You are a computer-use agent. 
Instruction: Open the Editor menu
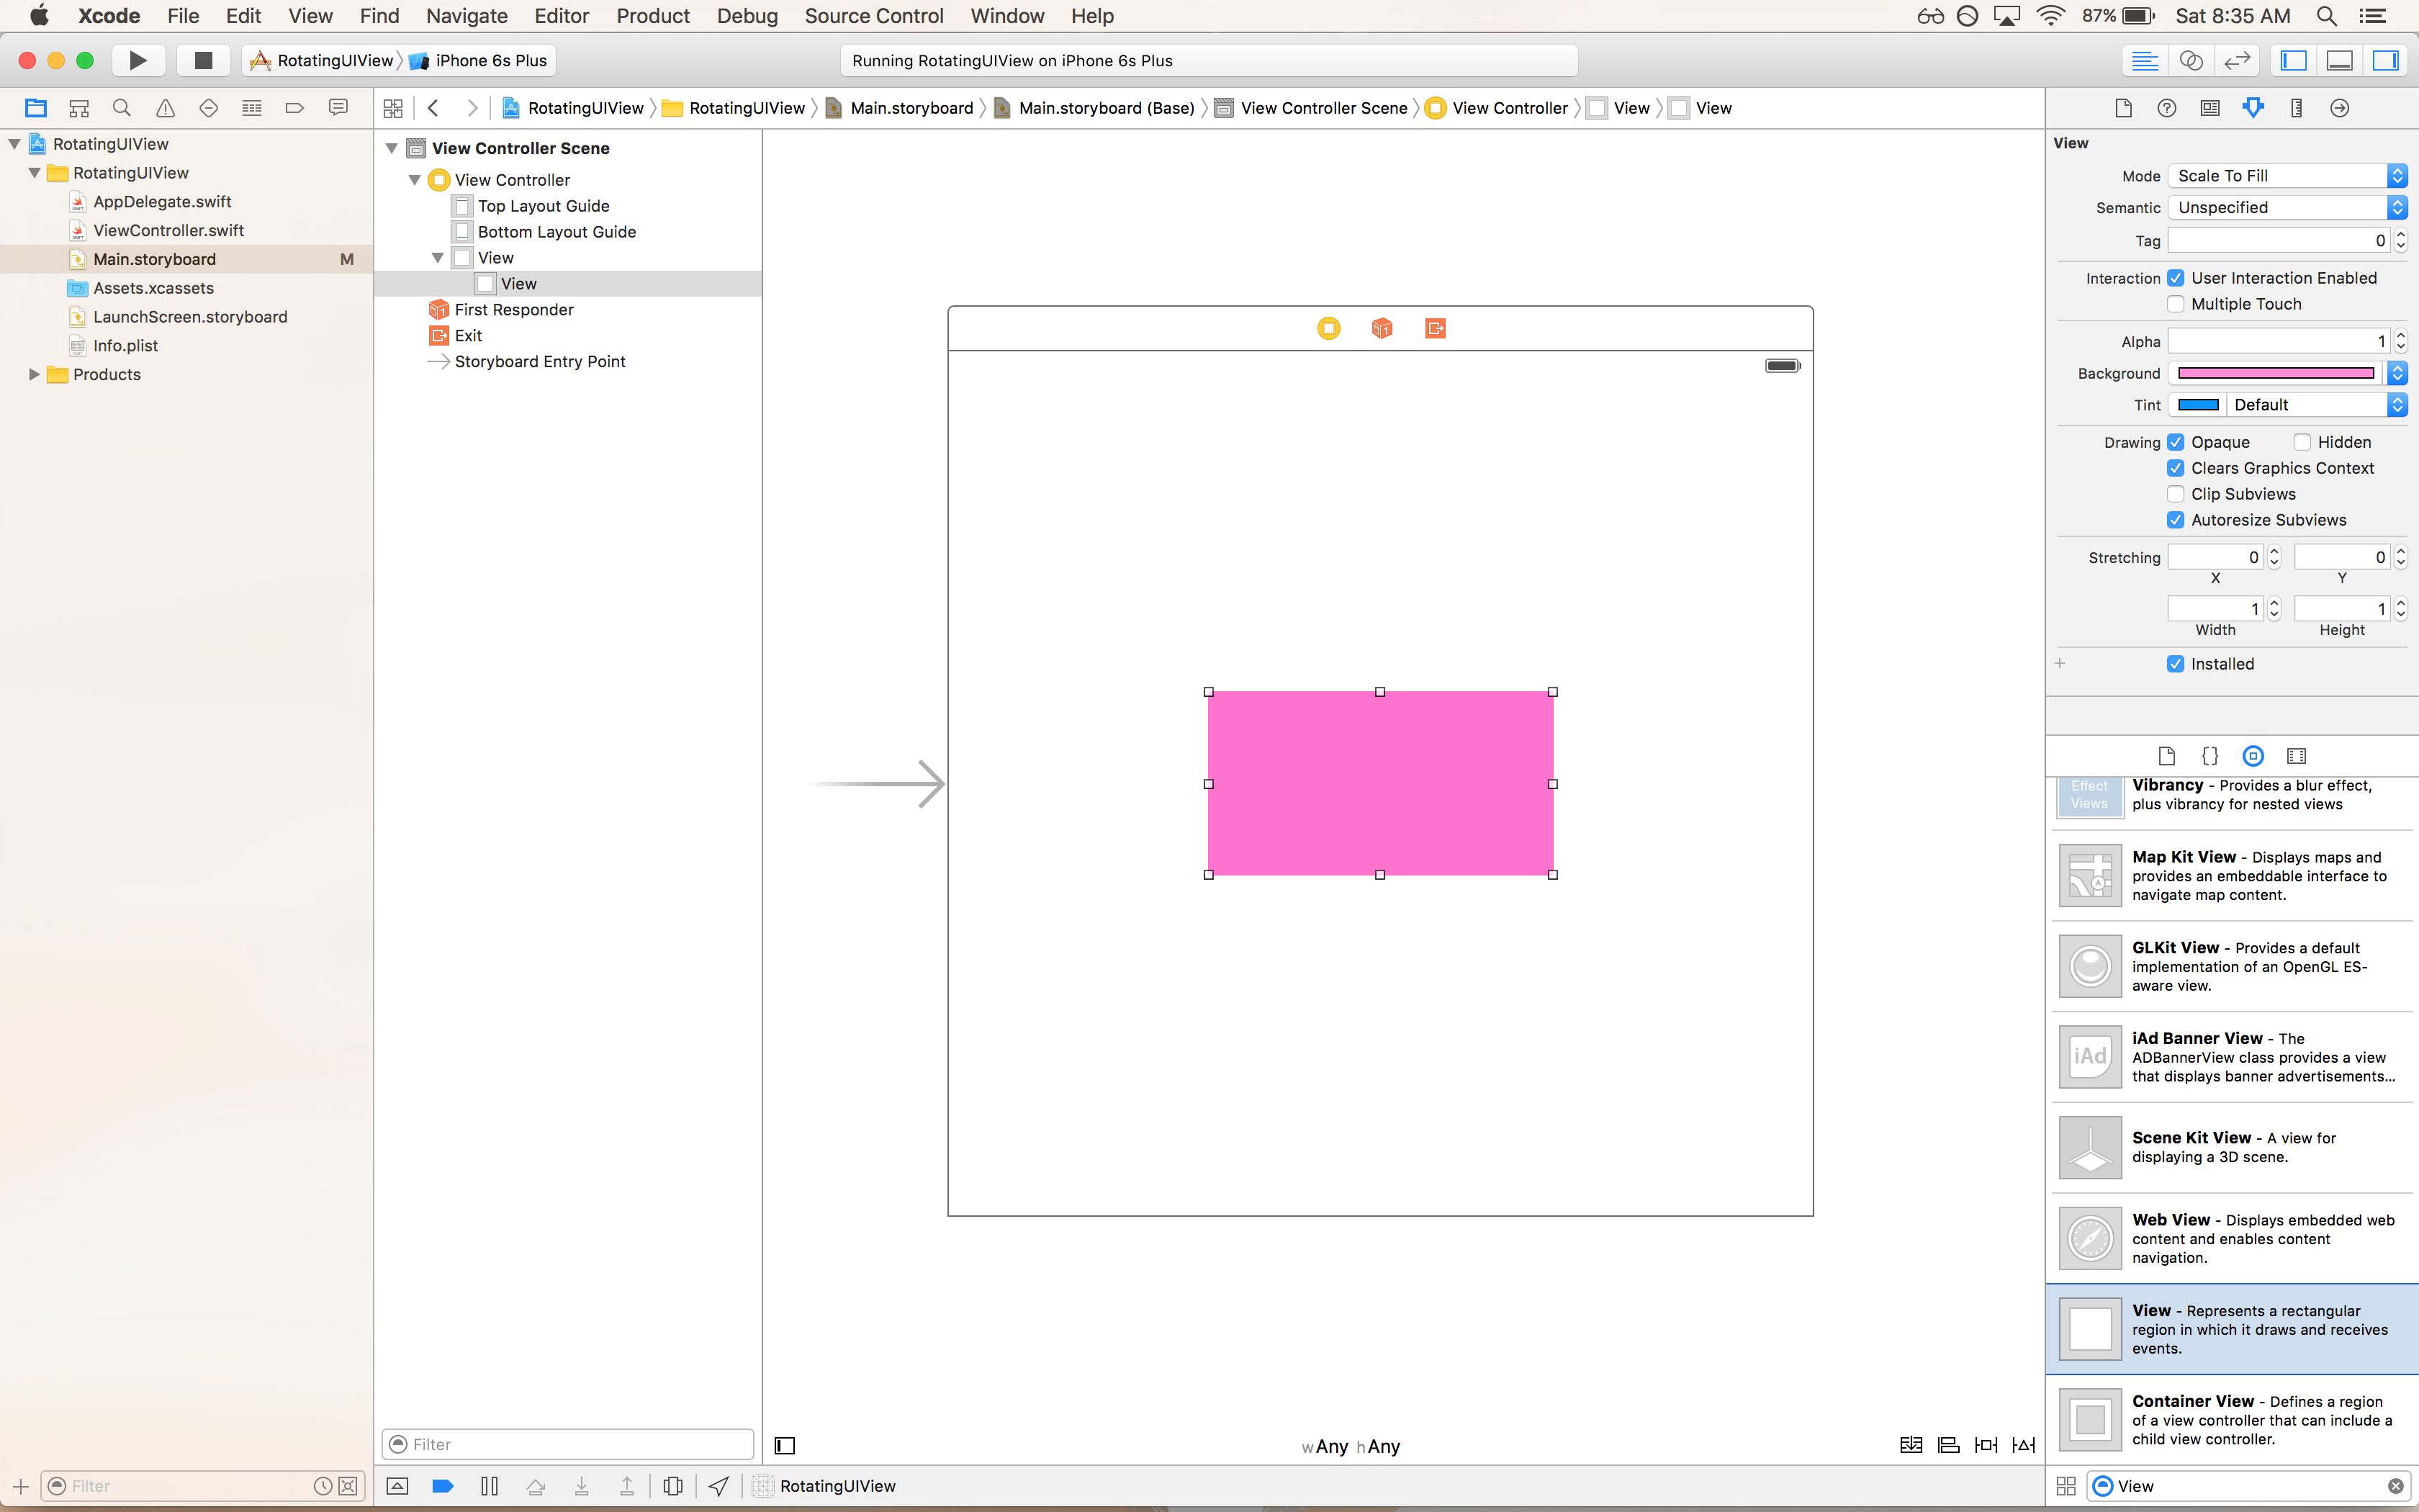(561, 16)
